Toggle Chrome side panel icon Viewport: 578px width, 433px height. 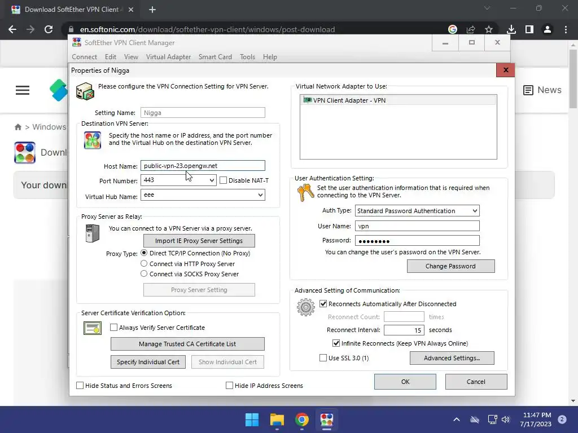(529, 29)
